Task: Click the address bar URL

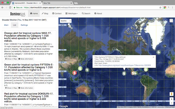Action: point(57,7)
